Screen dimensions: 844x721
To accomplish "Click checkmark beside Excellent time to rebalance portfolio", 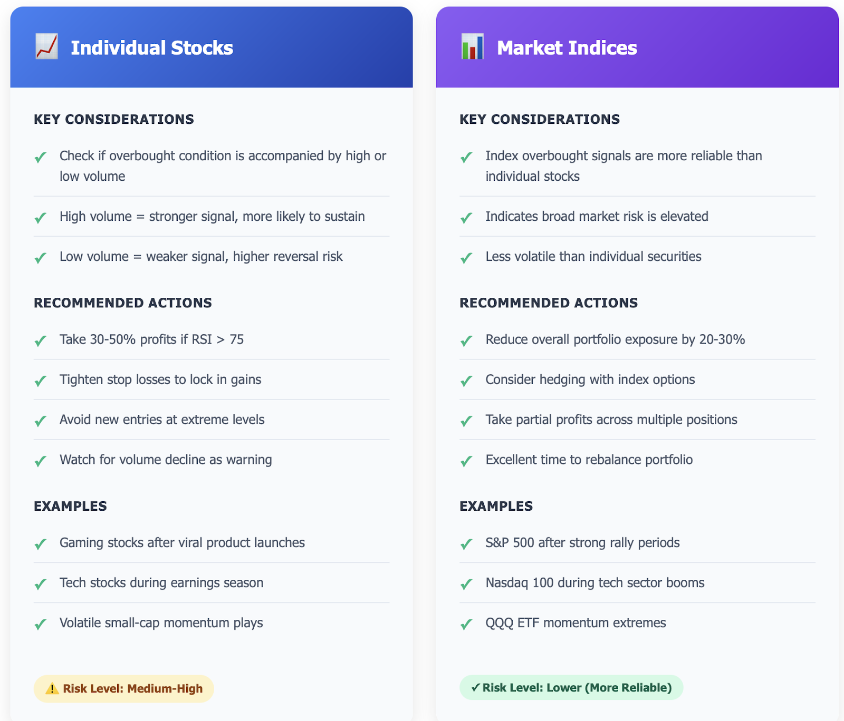I will (x=466, y=461).
